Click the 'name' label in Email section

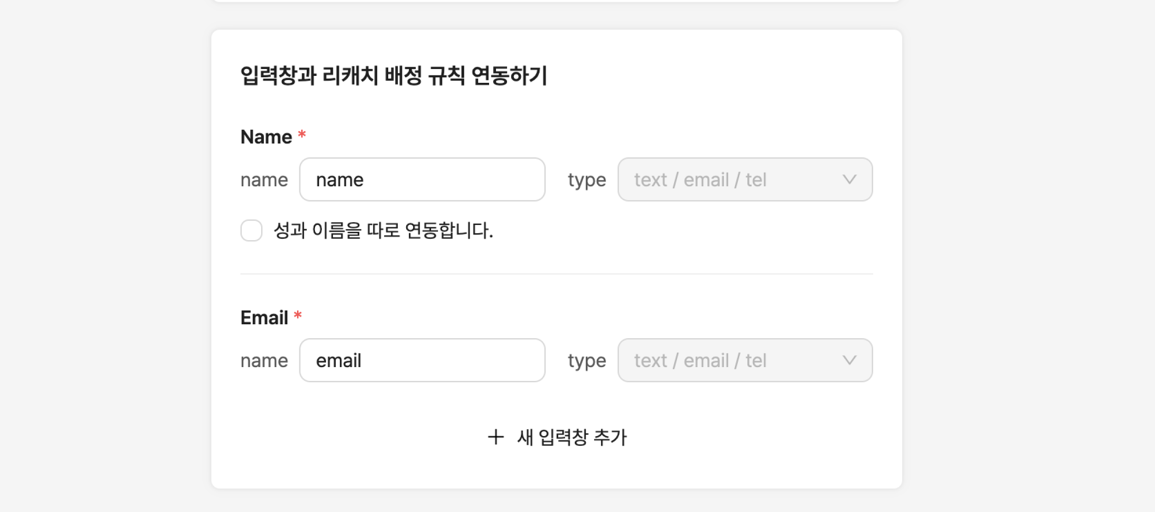pyautogui.click(x=264, y=361)
